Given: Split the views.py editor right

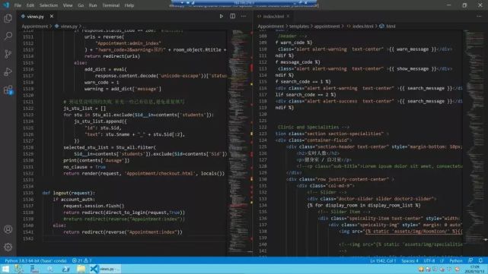Looking at the screenshot, I should tap(232, 16).
